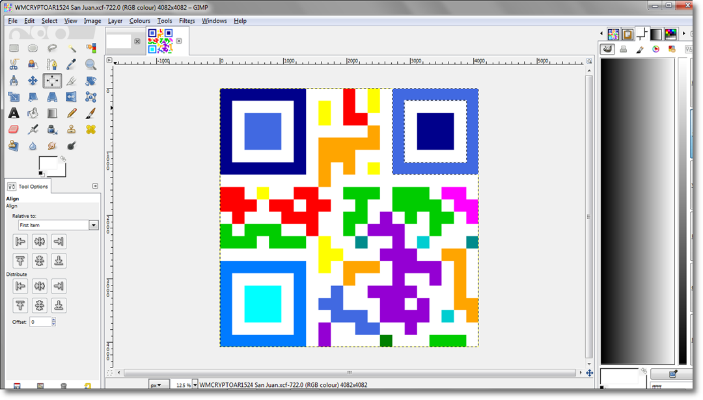The height and width of the screenshot is (400, 703).
Task: Select the Perspective Clone tool
Action: (14, 146)
